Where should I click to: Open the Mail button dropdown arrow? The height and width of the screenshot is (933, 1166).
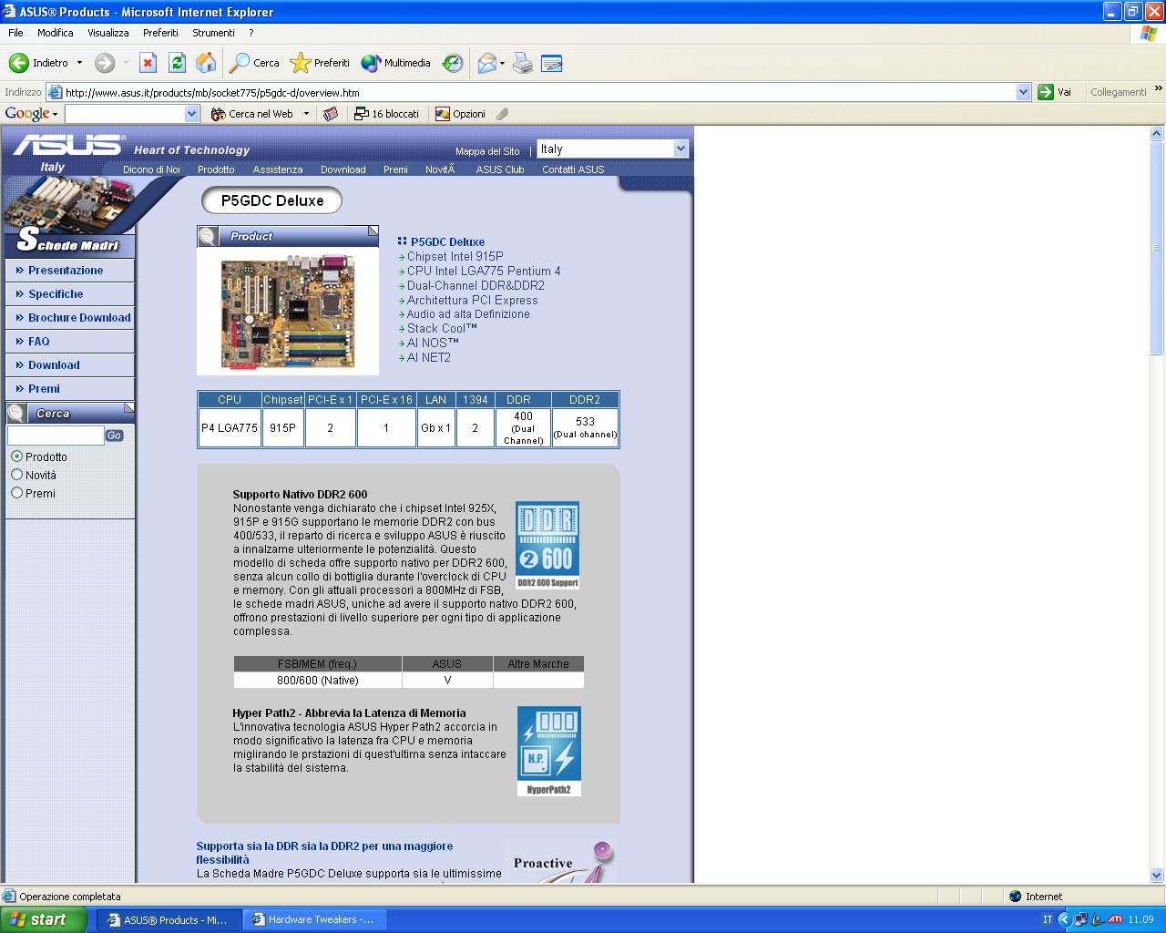502,63
